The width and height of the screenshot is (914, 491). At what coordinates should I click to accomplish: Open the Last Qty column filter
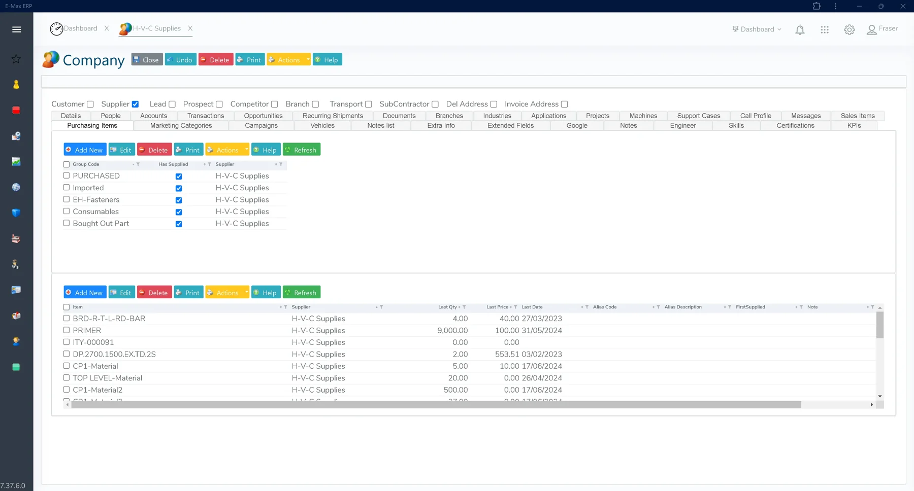[x=464, y=307]
